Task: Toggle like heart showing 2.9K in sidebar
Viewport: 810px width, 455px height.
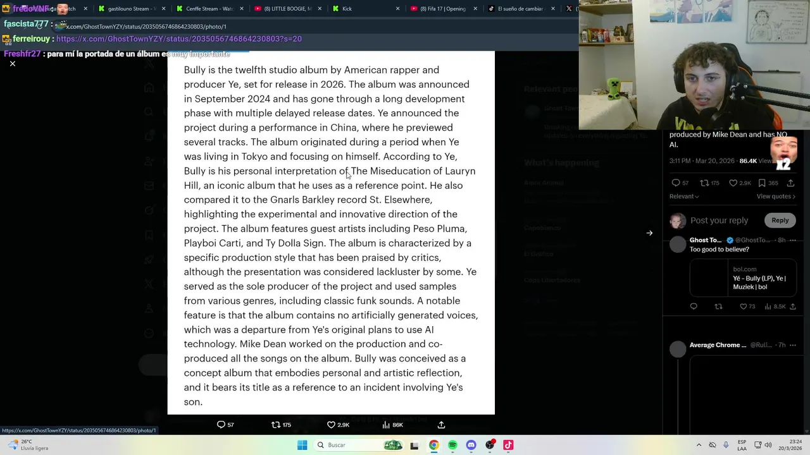Action: pos(740,183)
